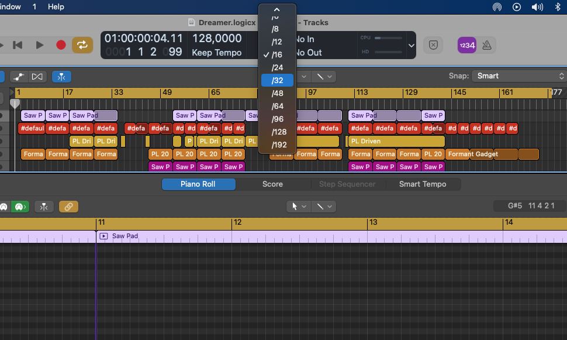Click the Step Sequencer tab
This screenshot has height=340, width=567.
coord(347,184)
